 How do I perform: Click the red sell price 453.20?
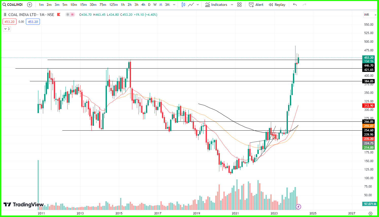click(9, 22)
